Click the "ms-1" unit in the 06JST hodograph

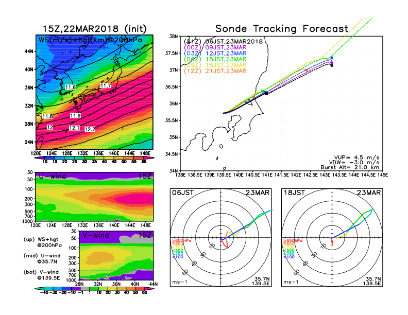[x=180, y=282]
